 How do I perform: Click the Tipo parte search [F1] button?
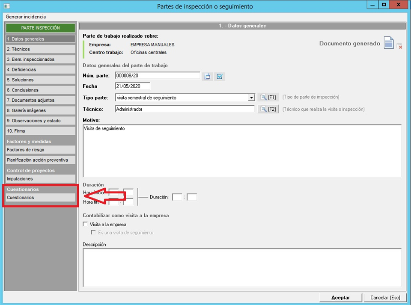(268, 98)
